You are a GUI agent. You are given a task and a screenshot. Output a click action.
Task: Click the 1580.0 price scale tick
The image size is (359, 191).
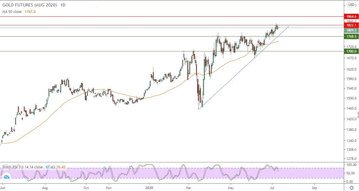tap(351, 79)
